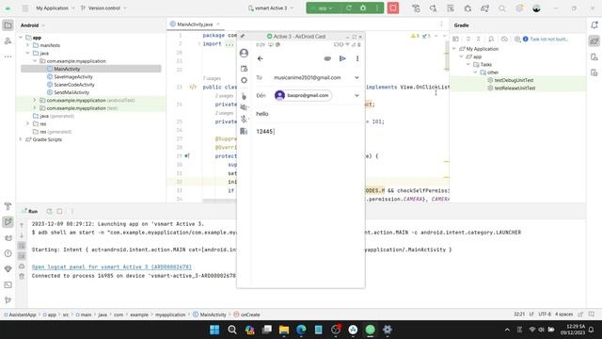602x339 pixels.
Task: Expand the sender address dropdown arrow
Action: pos(356,77)
